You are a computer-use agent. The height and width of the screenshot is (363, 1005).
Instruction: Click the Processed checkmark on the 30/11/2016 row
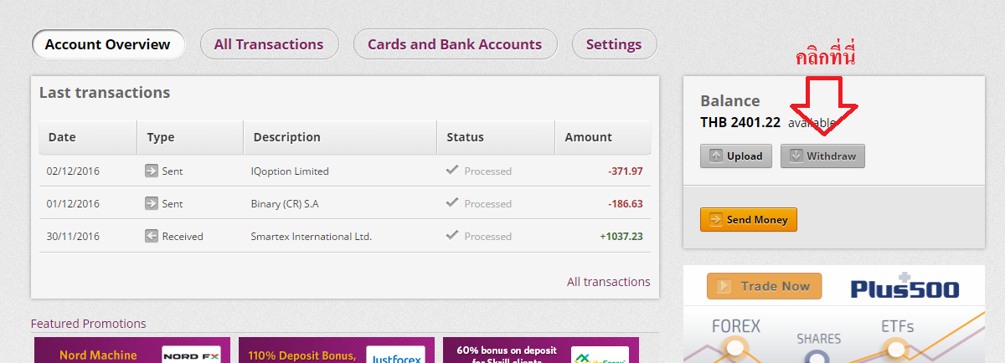pos(452,235)
